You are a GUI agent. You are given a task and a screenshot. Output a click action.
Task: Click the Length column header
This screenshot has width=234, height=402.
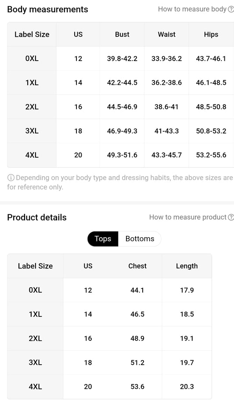[187, 266]
